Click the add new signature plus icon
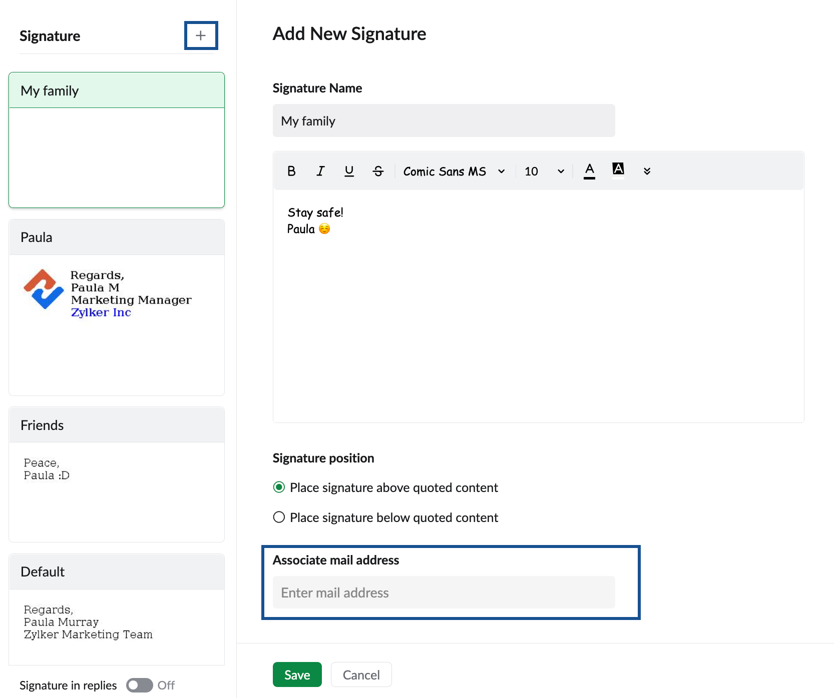The image size is (834, 698). click(201, 35)
